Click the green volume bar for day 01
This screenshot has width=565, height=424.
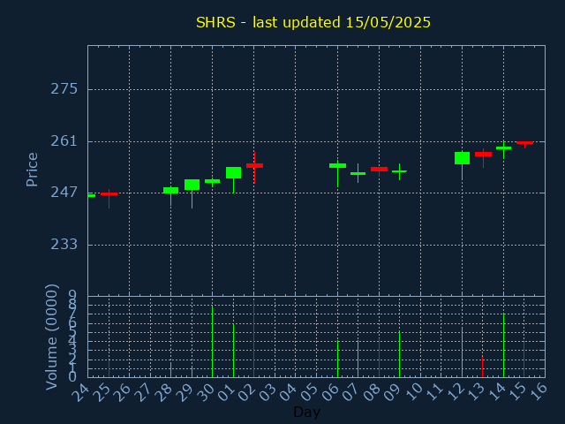pos(233,351)
